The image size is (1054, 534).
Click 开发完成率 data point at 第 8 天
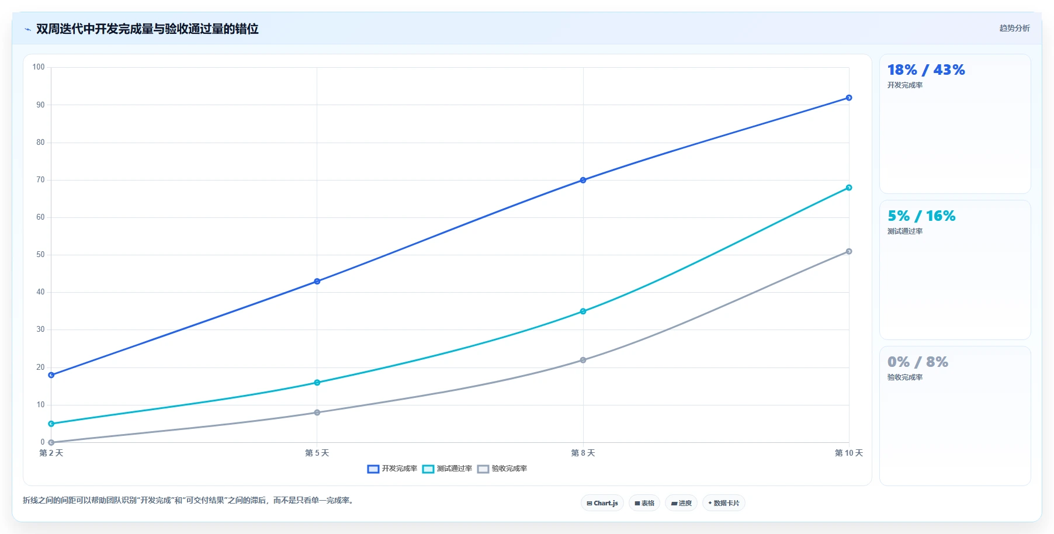click(x=583, y=180)
